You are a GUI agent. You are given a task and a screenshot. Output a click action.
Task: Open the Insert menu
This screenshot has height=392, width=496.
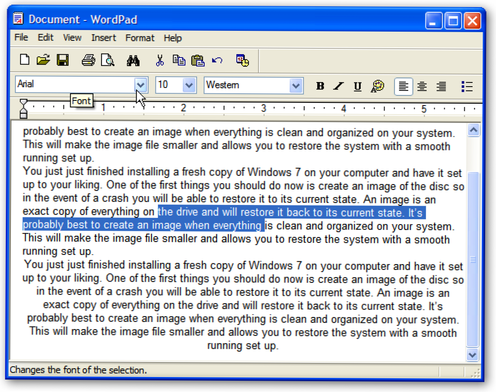(x=104, y=38)
